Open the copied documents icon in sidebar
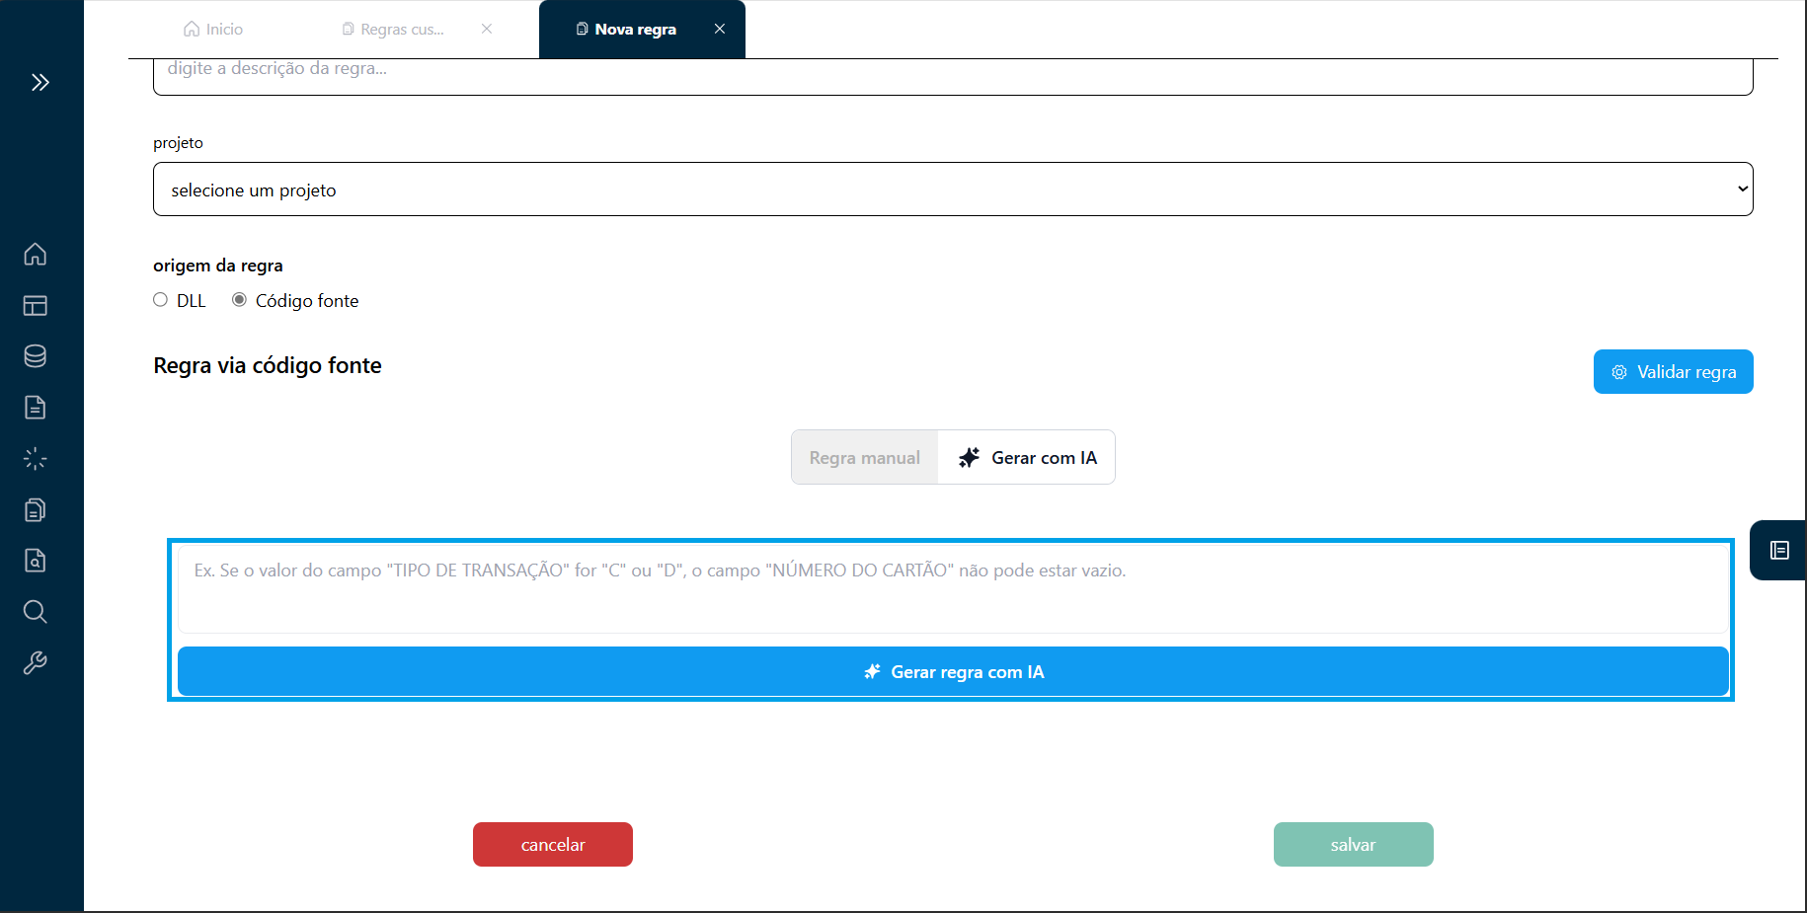This screenshot has width=1807, height=913. pyautogui.click(x=35, y=509)
